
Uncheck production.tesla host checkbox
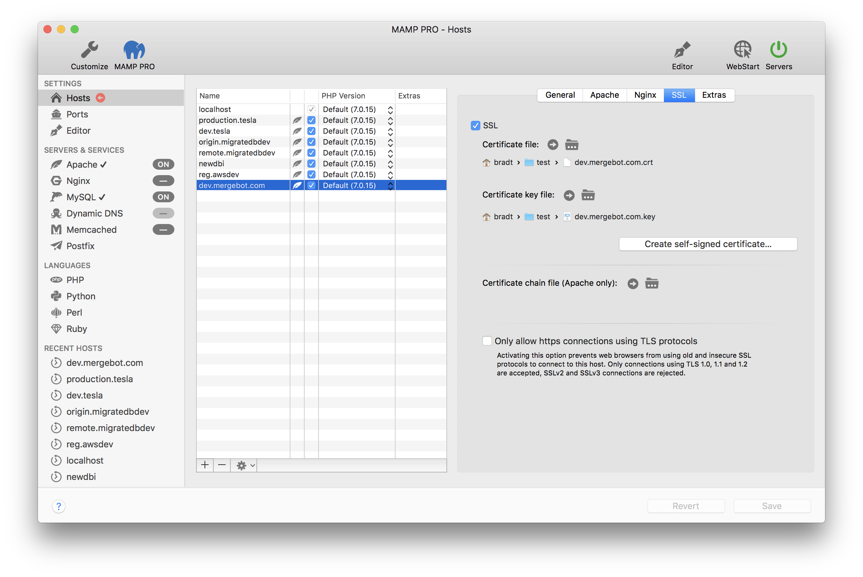(x=311, y=120)
